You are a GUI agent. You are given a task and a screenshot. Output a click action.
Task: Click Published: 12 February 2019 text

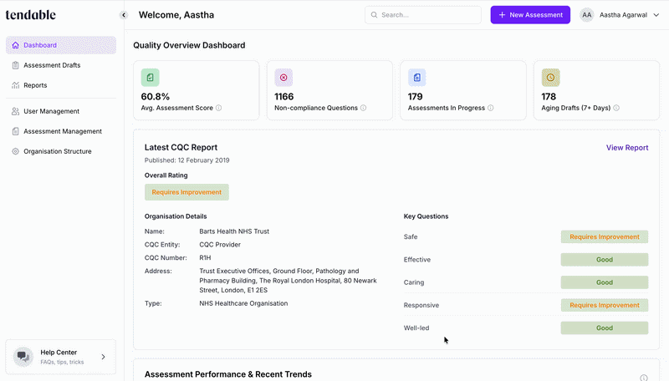(x=186, y=160)
